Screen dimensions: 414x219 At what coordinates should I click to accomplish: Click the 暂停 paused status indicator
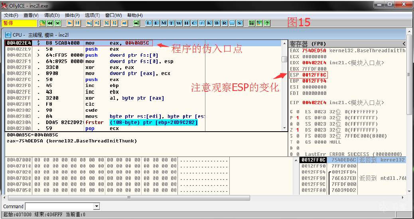pos(20,23)
